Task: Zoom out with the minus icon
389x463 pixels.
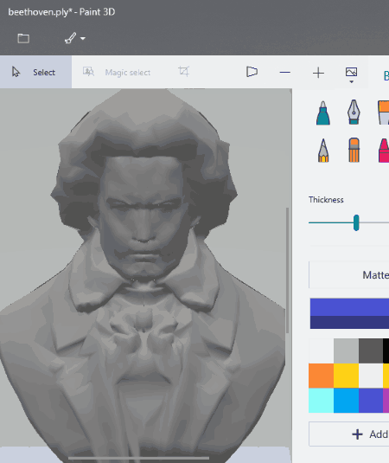Action: (x=285, y=73)
